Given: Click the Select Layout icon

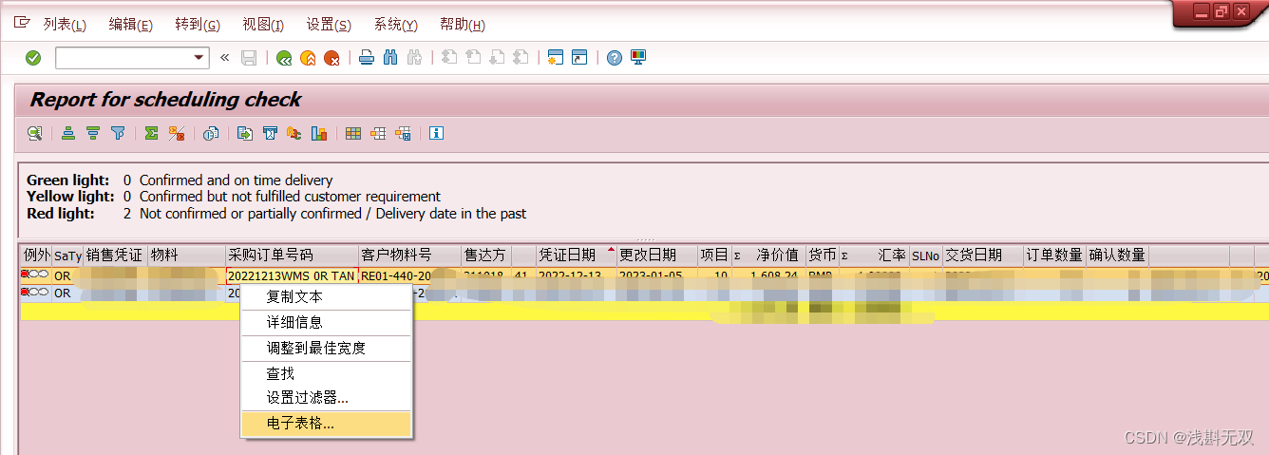Looking at the screenshot, I should click(378, 134).
